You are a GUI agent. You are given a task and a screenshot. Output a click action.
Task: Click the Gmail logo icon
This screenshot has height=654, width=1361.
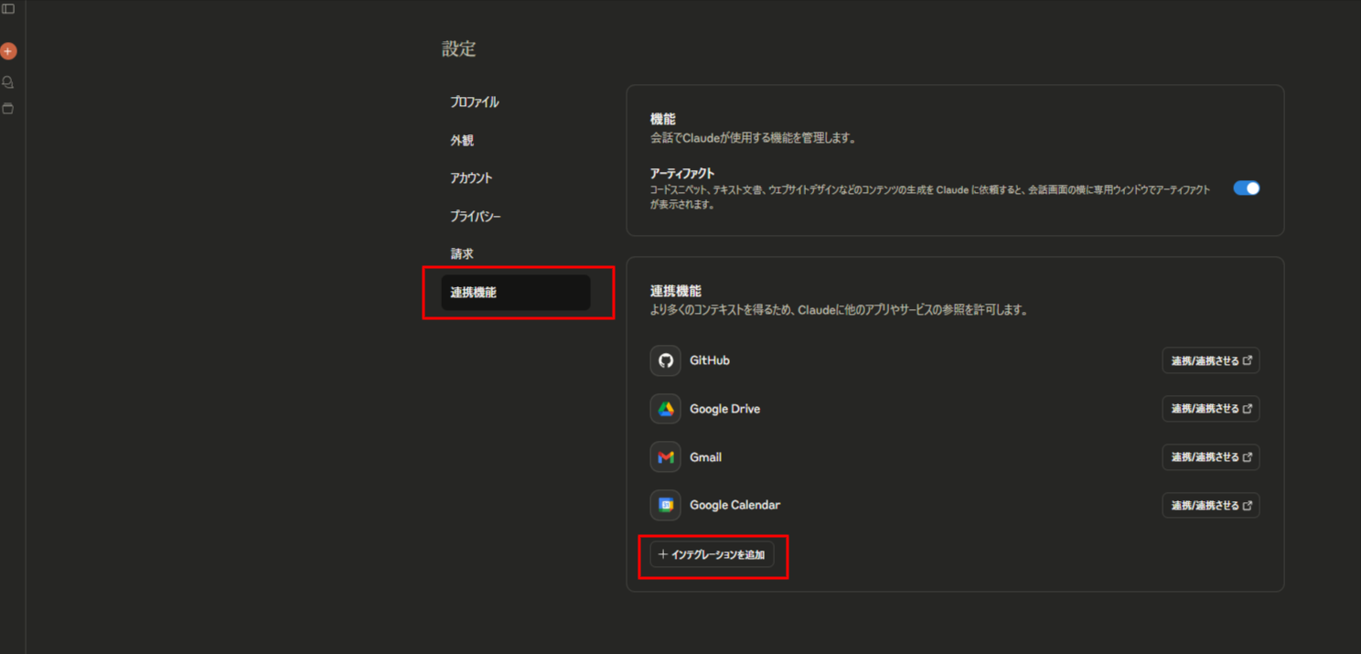tap(666, 456)
